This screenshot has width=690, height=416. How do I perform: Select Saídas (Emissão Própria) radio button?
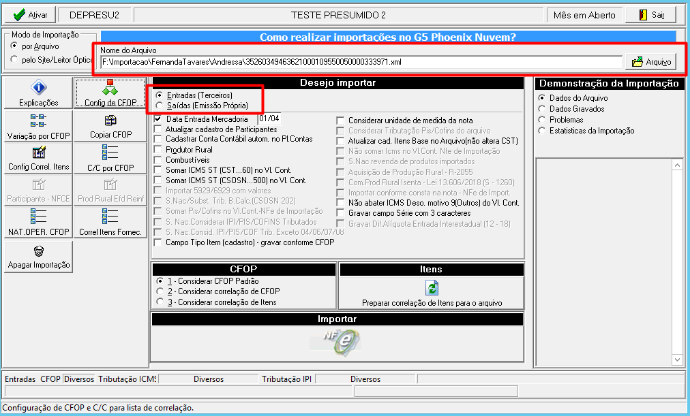click(x=160, y=106)
